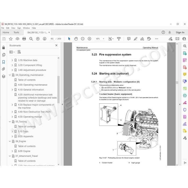This screenshot has width=188, height=188.
Task: Open bookmark 4.00: Operating maintenance
Action: coord(32,85)
